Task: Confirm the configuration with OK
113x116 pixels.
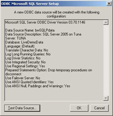Action: click(x=79, y=108)
